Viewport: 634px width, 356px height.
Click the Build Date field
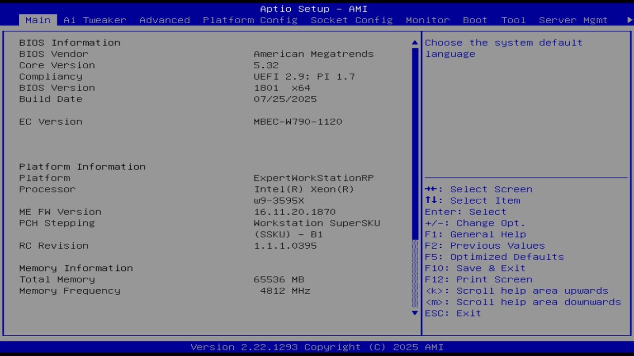tap(50, 99)
